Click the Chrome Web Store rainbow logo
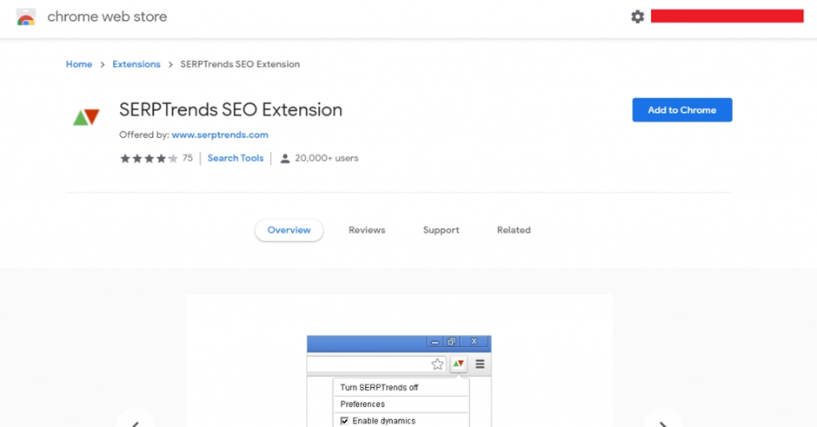Viewport: 817px width, 427px height. point(25,17)
